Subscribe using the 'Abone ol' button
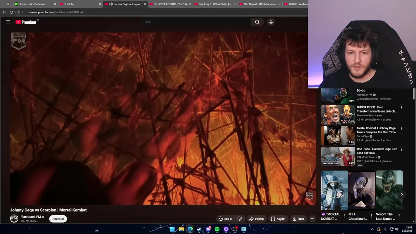The image size is (416, 234). coord(58,219)
